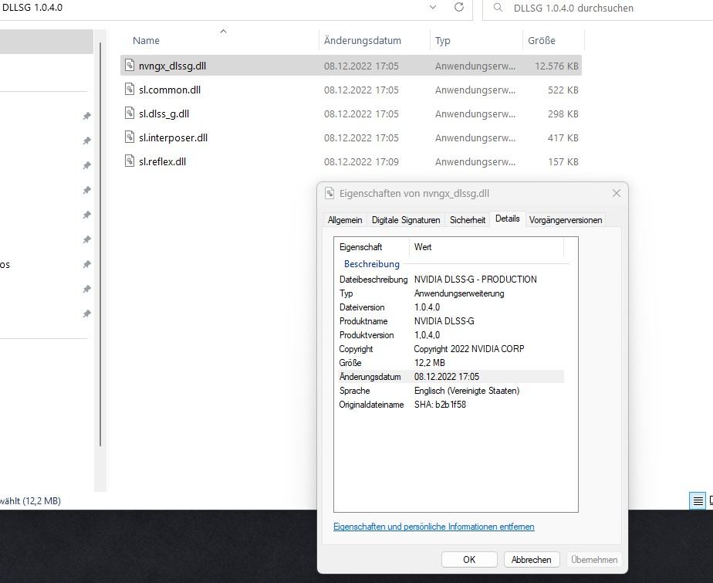Select file name sl.dlss_g.dll
713x583 pixels.
point(164,114)
